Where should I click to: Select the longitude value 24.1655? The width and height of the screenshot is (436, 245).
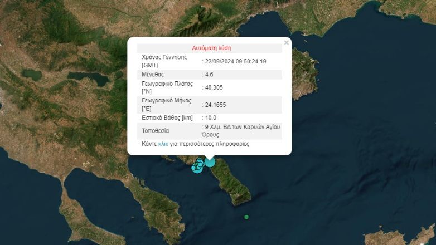216,105
